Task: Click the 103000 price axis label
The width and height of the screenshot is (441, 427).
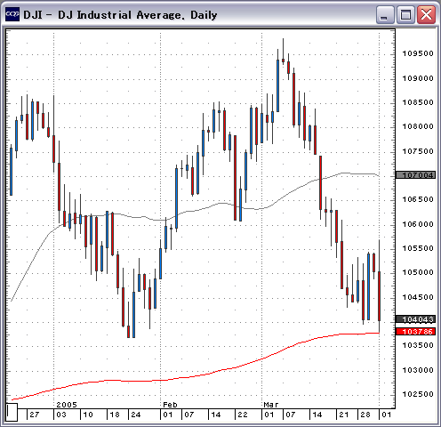Action: coord(418,370)
